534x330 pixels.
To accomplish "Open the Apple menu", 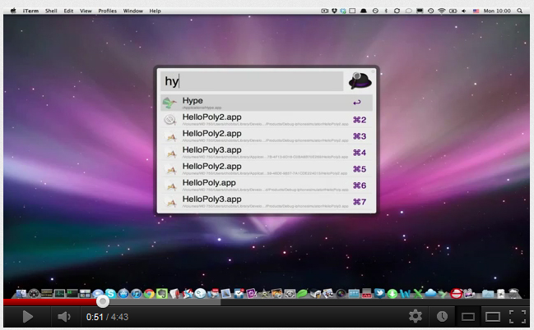I will click(13, 11).
